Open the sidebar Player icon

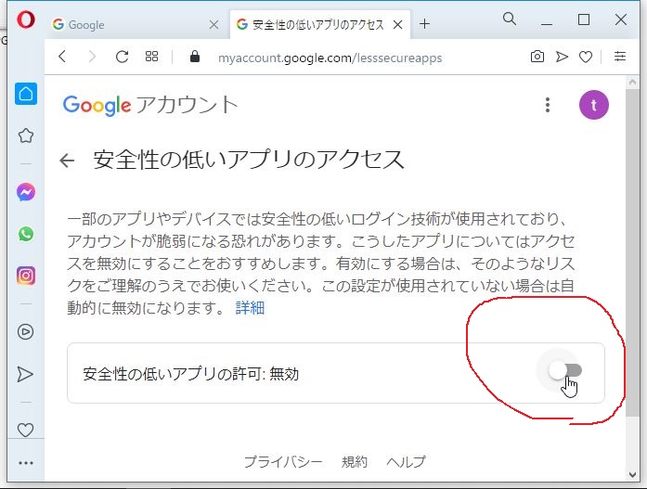coord(26,332)
